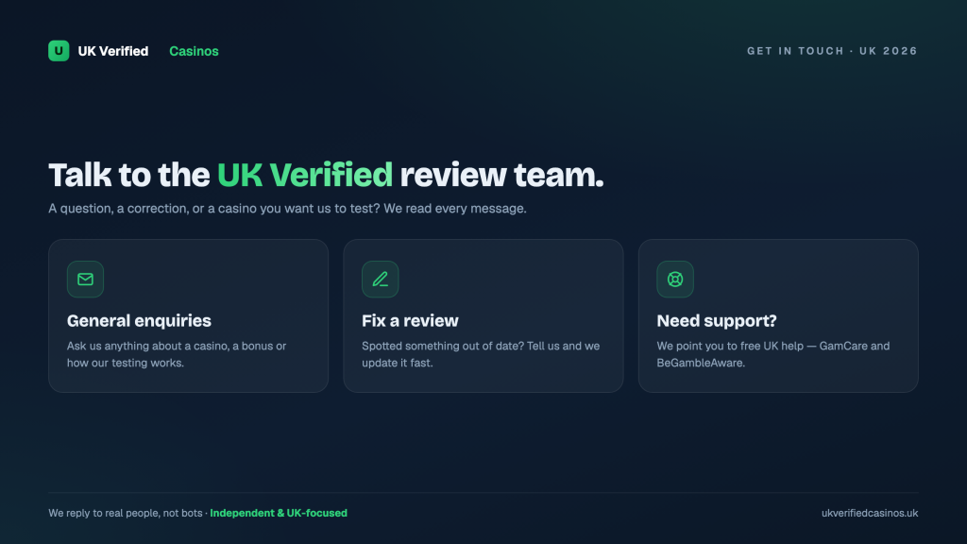Click Independent & UK-focused footer text
The width and height of the screenshot is (967, 544).
pyautogui.click(x=279, y=513)
